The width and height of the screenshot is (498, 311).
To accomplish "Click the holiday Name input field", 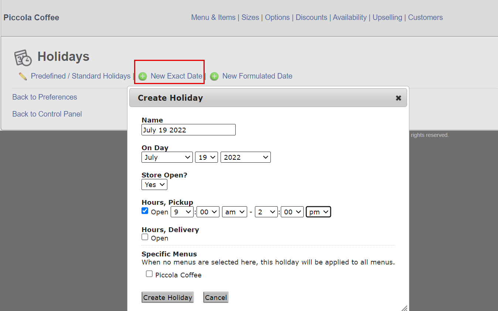I will 188,130.
